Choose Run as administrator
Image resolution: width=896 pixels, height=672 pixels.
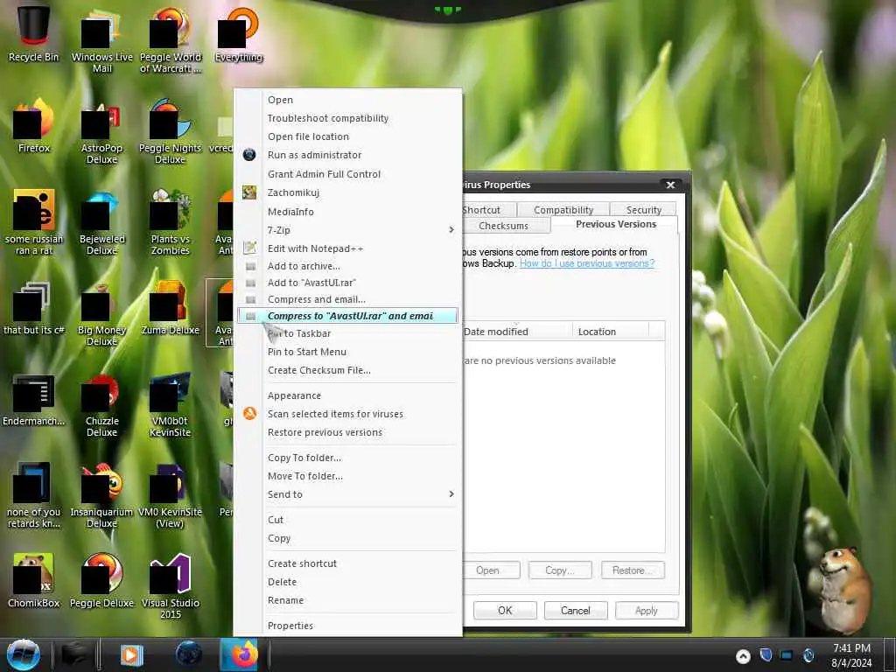[347, 155]
